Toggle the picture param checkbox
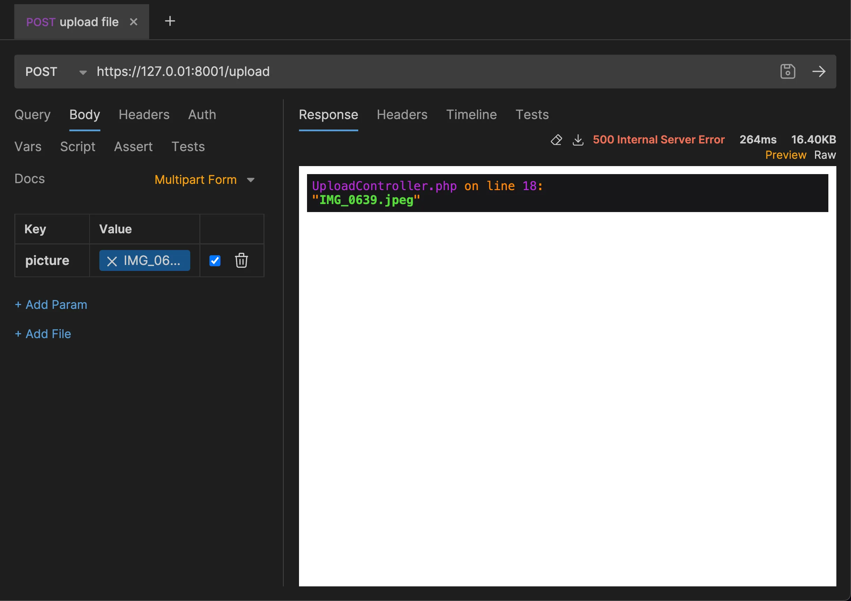The image size is (851, 601). pyautogui.click(x=215, y=260)
